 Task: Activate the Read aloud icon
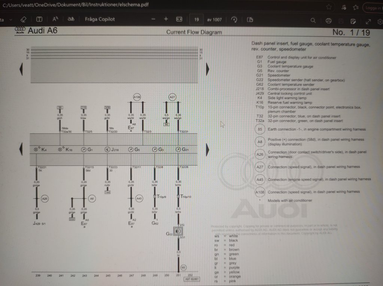coord(55,19)
